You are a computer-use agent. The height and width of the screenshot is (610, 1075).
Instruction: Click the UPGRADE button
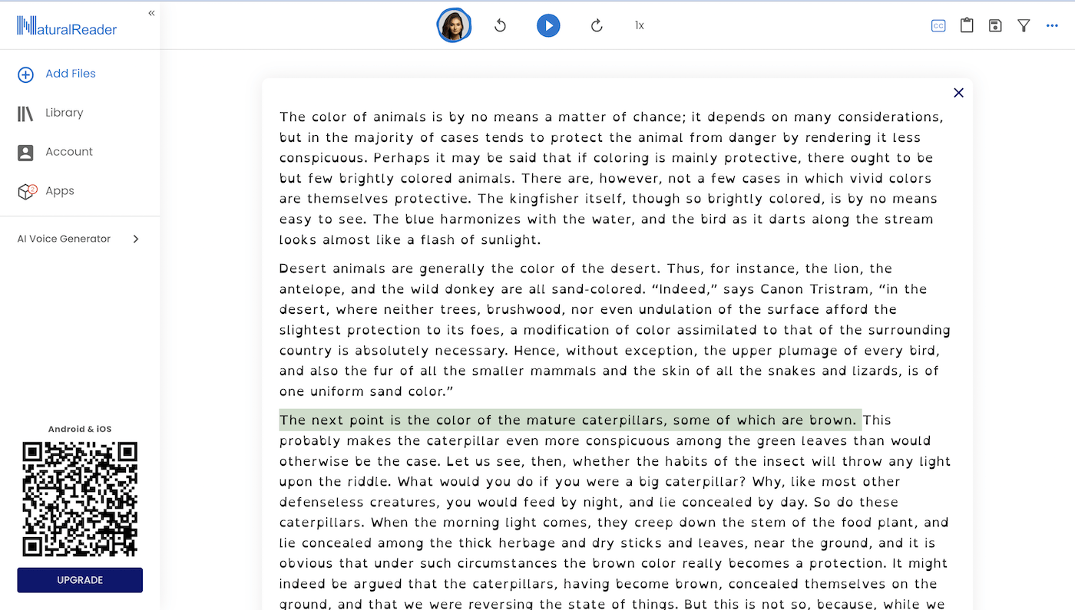pyautogui.click(x=80, y=580)
